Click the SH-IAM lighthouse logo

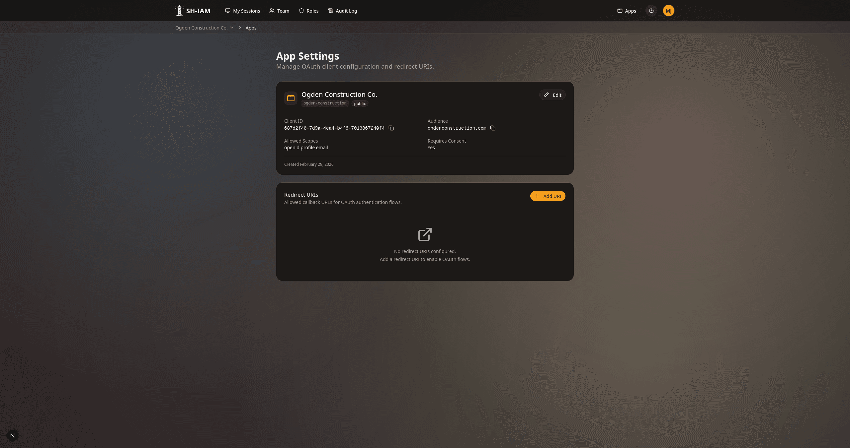(179, 10)
